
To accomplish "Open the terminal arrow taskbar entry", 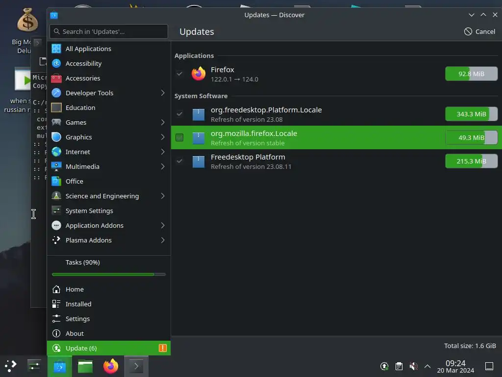I will (136, 366).
